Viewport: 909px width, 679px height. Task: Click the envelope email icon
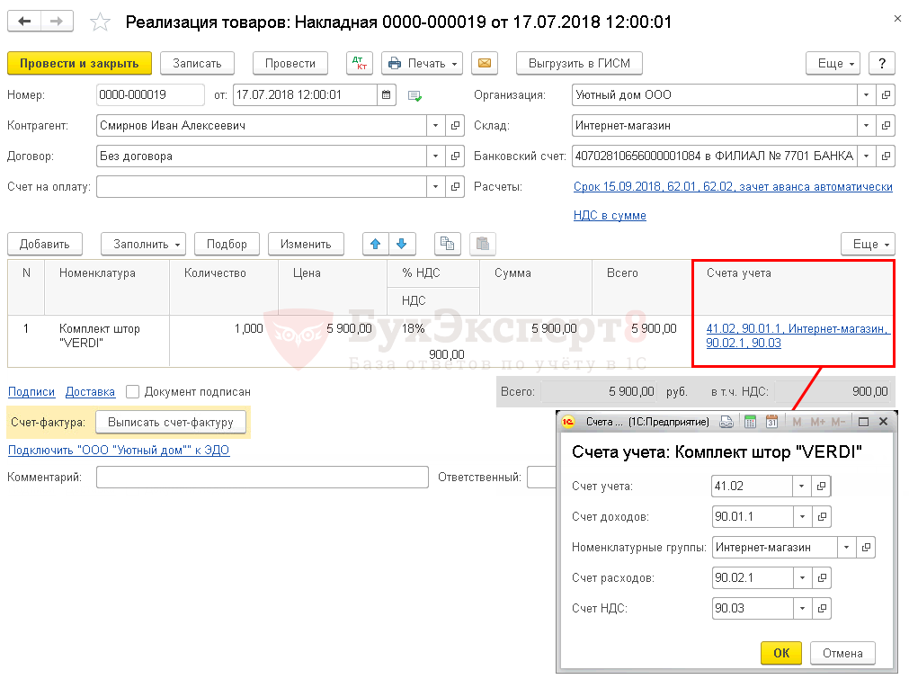point(485,64)
